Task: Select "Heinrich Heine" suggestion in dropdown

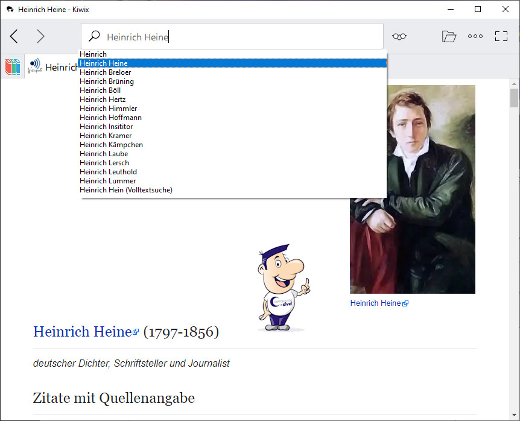Action: point(103,63)
